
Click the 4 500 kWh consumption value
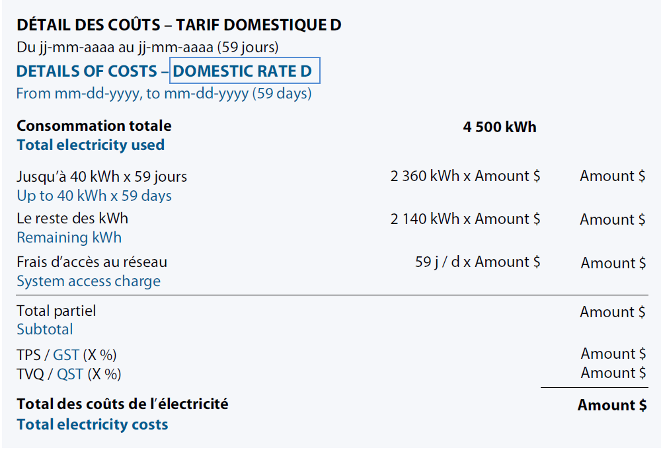click(x=500, y=127)
